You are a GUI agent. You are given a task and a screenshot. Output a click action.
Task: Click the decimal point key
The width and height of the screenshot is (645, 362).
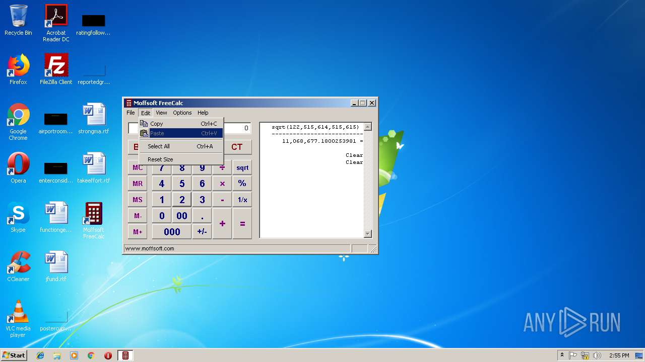[202, 216]
